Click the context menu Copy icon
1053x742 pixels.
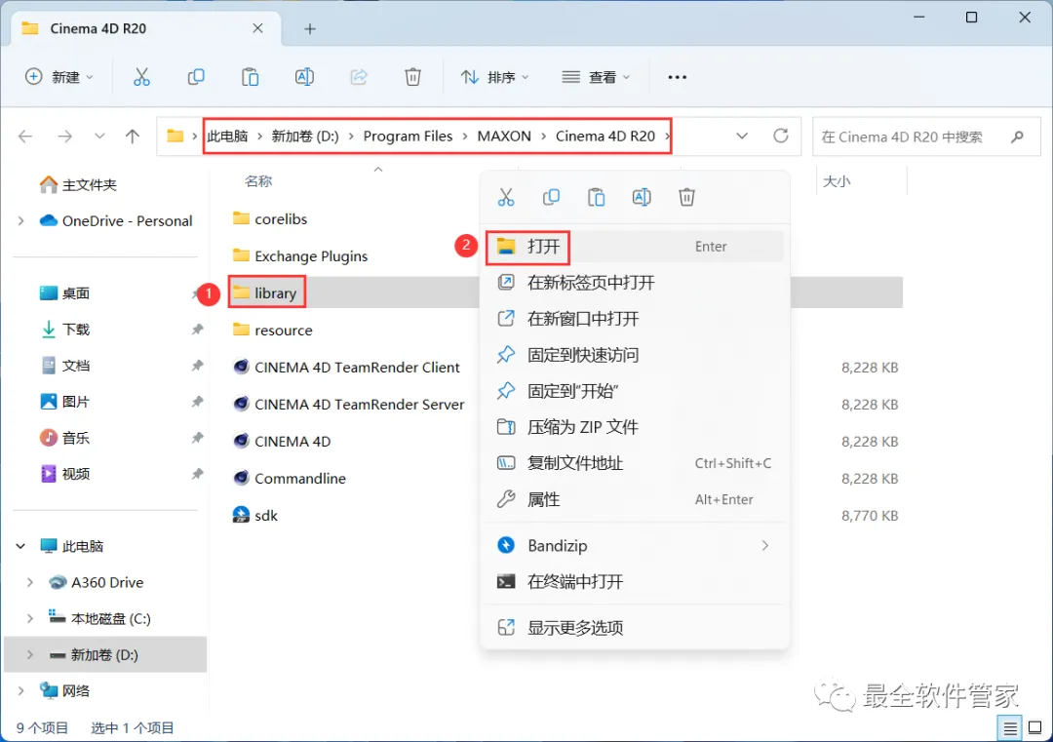coord(551,197)
